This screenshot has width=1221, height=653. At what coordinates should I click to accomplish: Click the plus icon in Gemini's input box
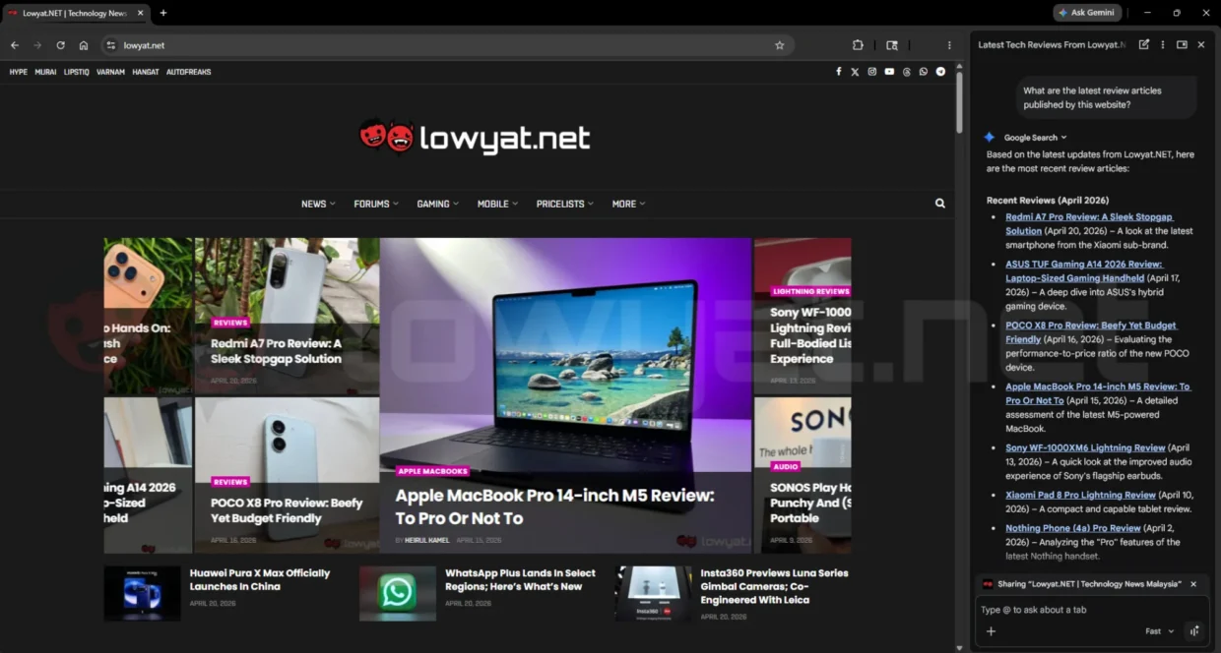click(x=991, y=630)
